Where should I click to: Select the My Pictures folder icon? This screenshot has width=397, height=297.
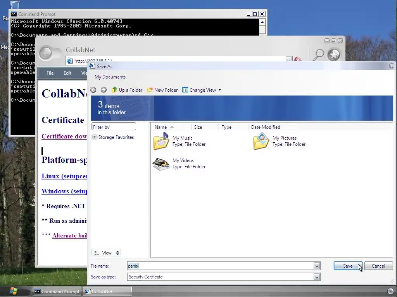261,141
